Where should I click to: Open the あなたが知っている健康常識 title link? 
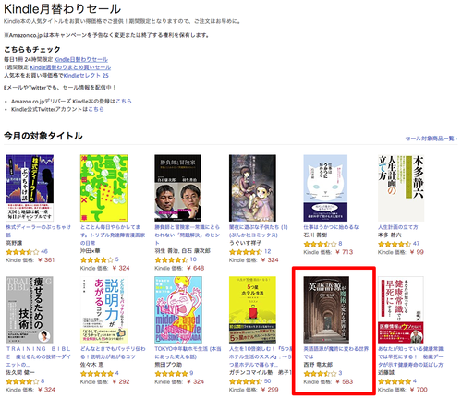click(x=410, y=356)
